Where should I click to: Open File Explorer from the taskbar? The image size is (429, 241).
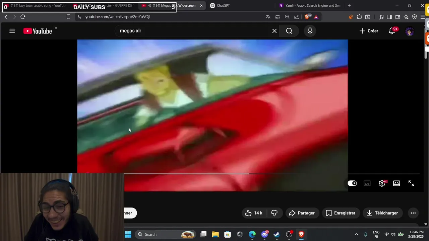point(215,234)
